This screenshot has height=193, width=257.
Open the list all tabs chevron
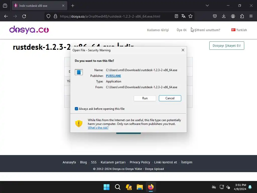[x=207, y=6]
